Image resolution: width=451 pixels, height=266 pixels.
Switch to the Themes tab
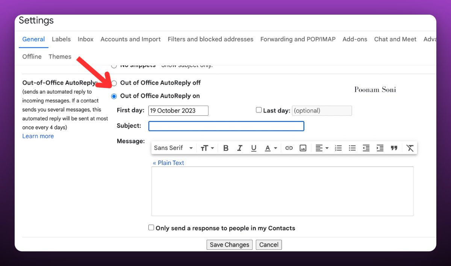60,57
